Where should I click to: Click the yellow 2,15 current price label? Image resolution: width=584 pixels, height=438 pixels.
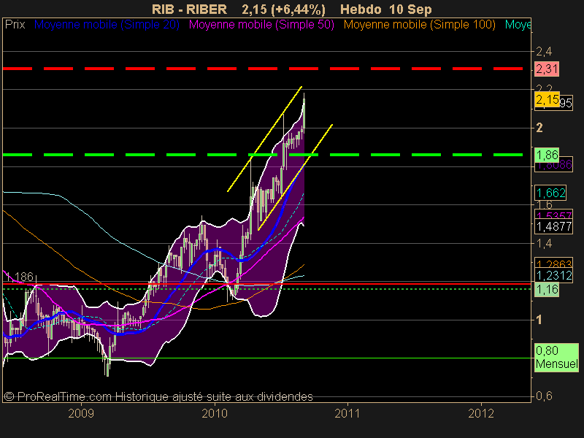point(547,100)
